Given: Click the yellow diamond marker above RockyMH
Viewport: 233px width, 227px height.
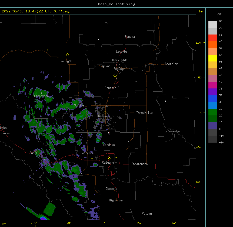Looking at the screenshot, I should click(x=67, y=55).
